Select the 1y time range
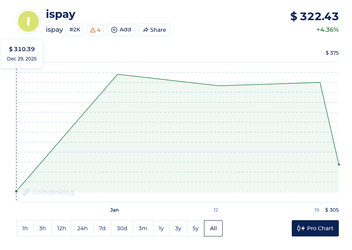Screen dimensions: 352x250 [x=161, y=228]
